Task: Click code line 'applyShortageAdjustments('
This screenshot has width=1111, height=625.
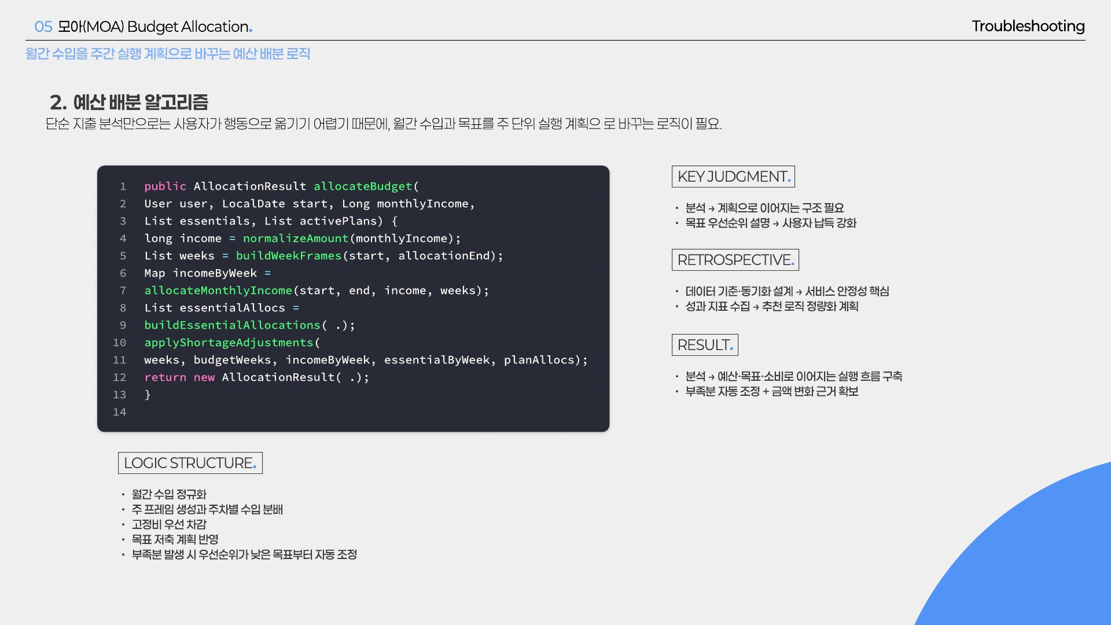Action: click(x=232, y=343)
